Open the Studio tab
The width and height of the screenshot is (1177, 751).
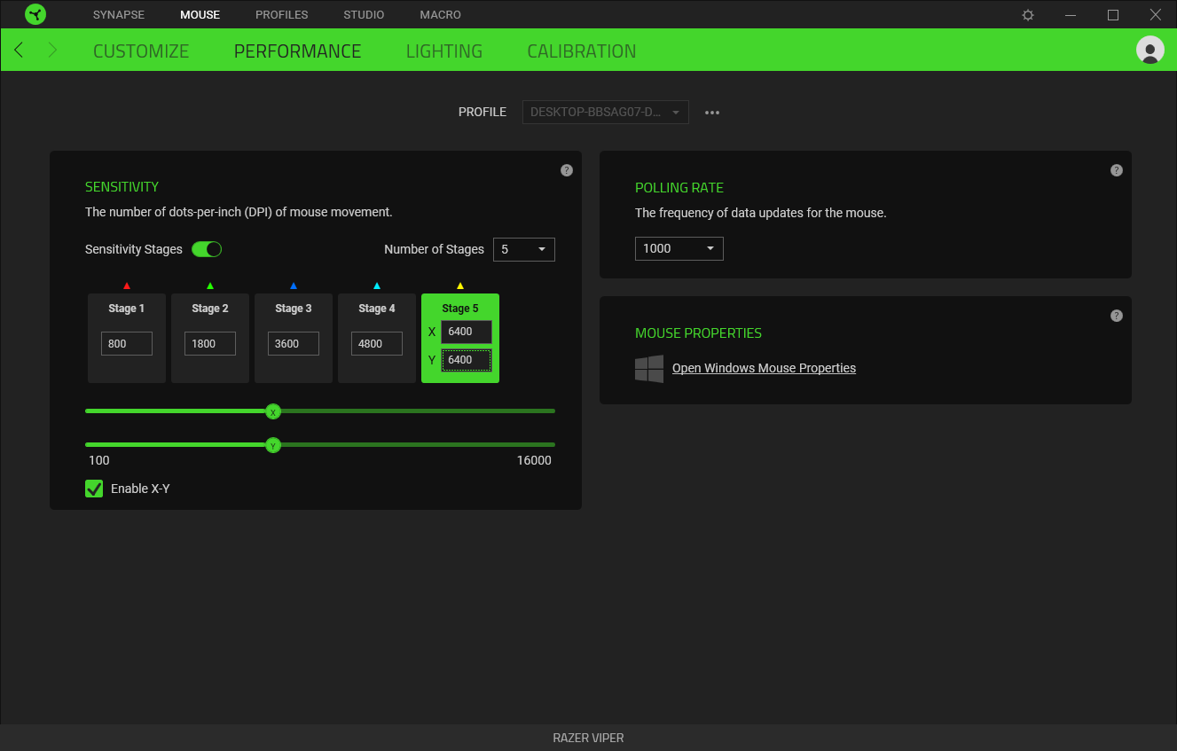coord(365,15)
